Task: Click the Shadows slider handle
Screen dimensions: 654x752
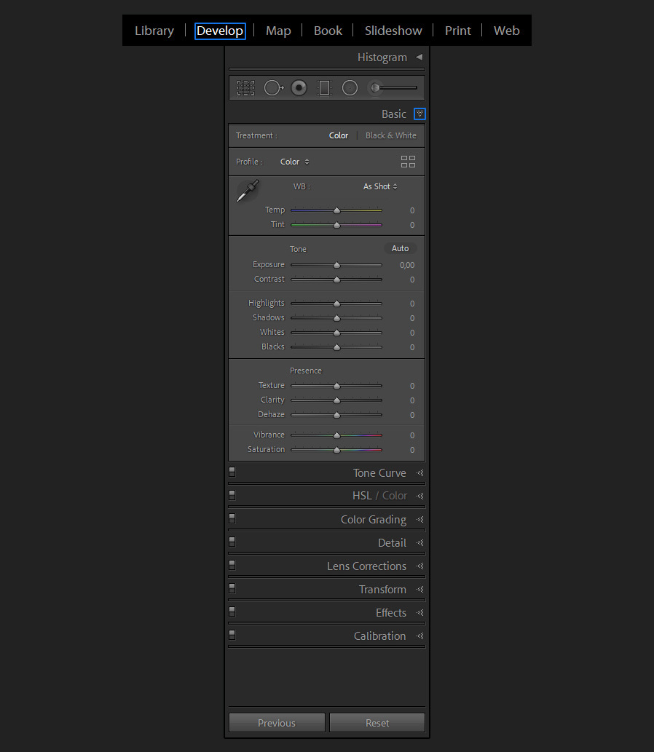Action: point(337,318)
